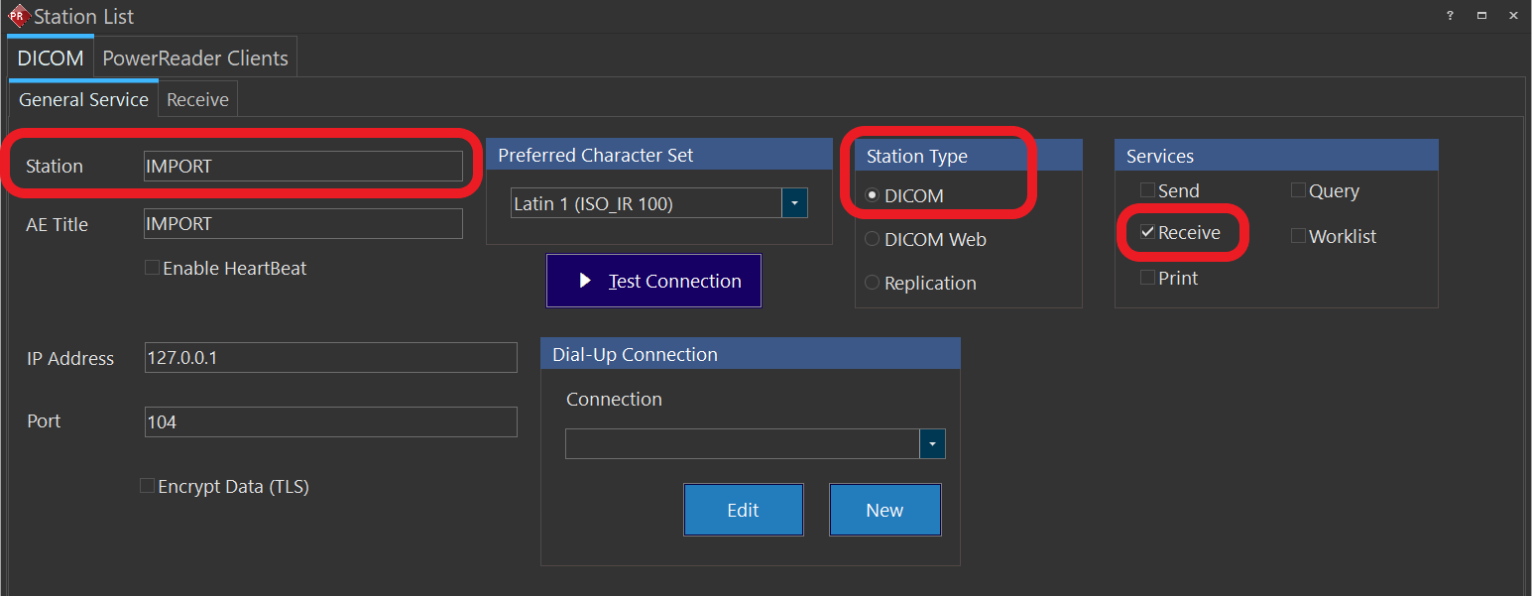
Task: Select the DICOM station type radio
Action: point(873,196)
